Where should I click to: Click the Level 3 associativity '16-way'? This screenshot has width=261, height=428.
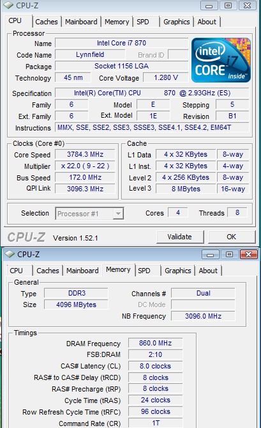[x=233, y=189]
